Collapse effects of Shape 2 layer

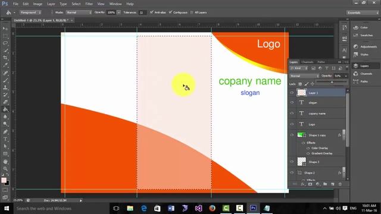point(344,173)
